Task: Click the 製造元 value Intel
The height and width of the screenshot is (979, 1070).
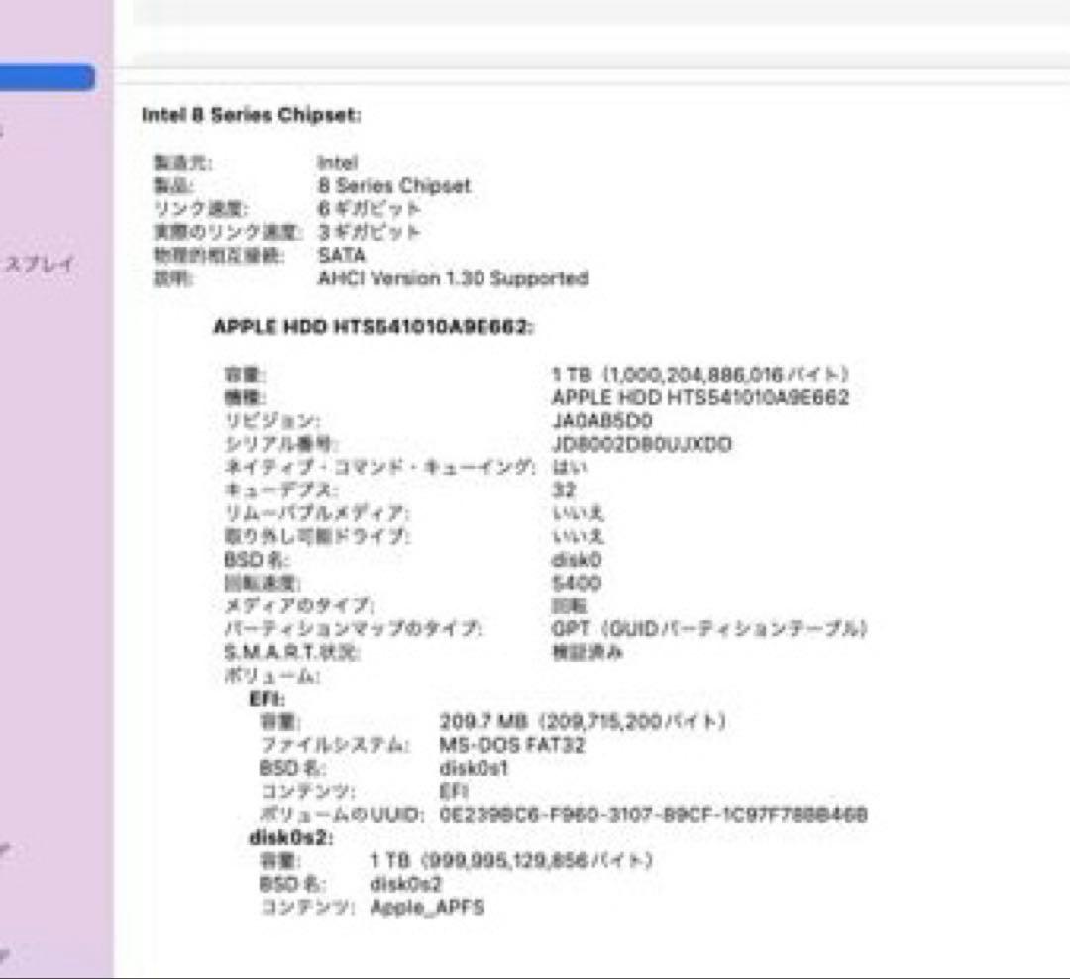Action: click(x=340, y=162)
